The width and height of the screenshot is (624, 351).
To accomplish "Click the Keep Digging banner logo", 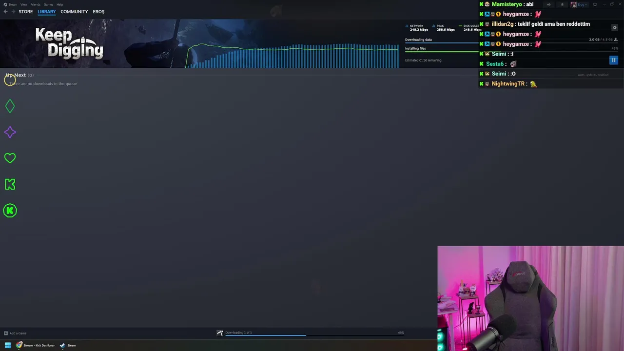I will coord(69,43).
